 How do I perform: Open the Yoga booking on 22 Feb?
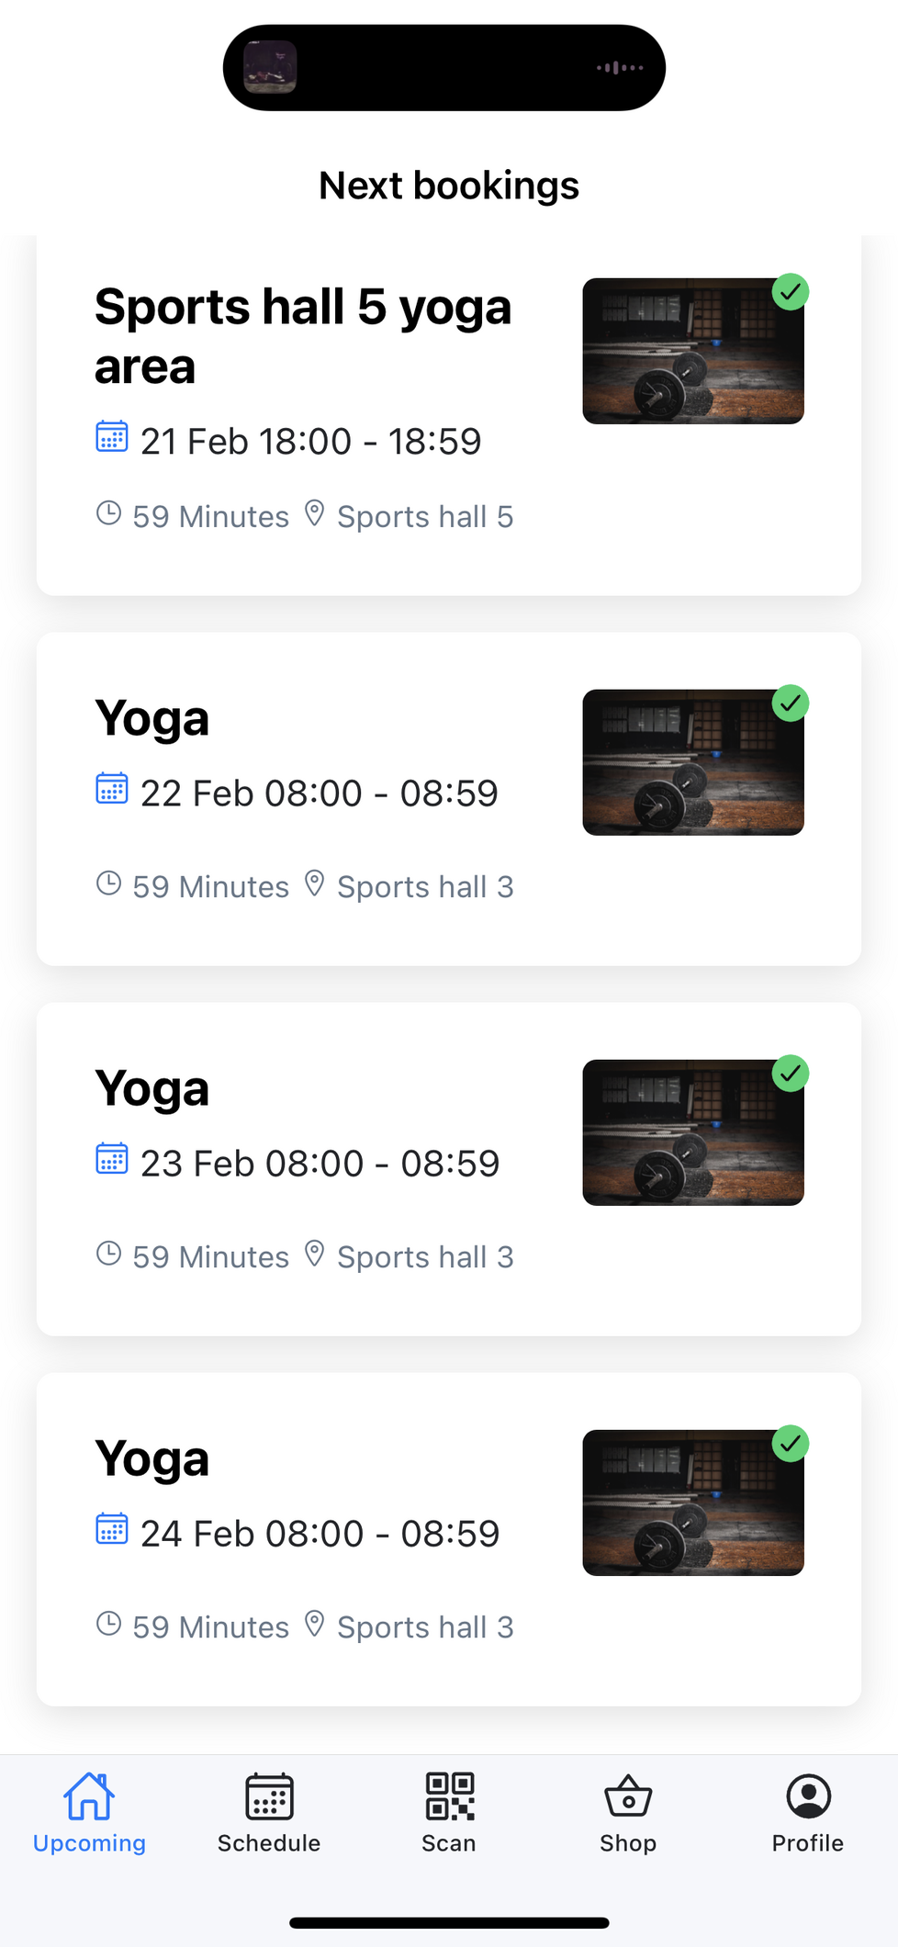(x=152, y=719)
